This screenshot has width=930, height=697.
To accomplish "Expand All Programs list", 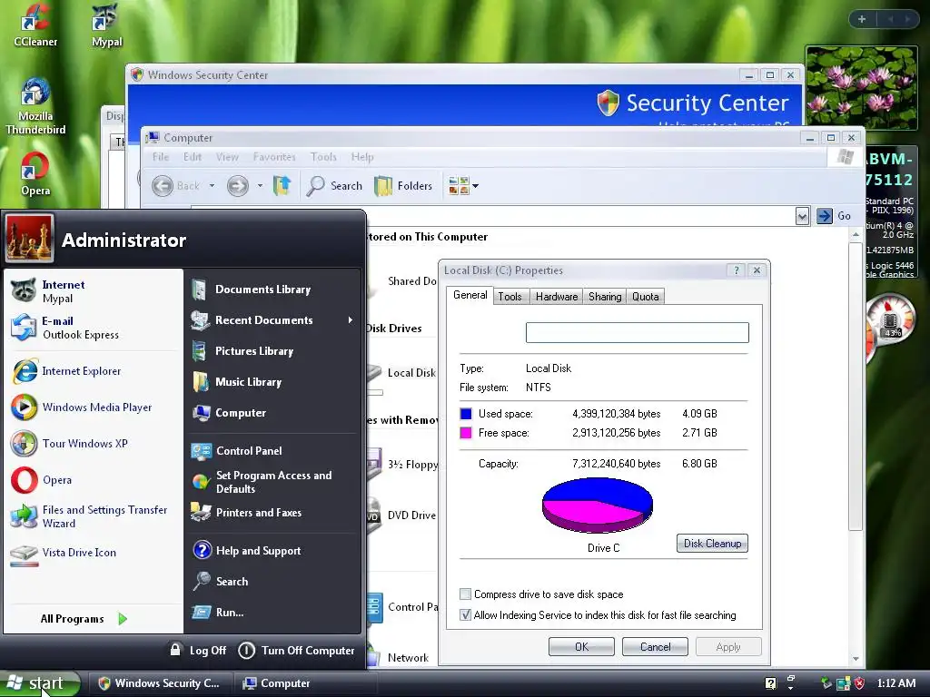I will (84, 619).
